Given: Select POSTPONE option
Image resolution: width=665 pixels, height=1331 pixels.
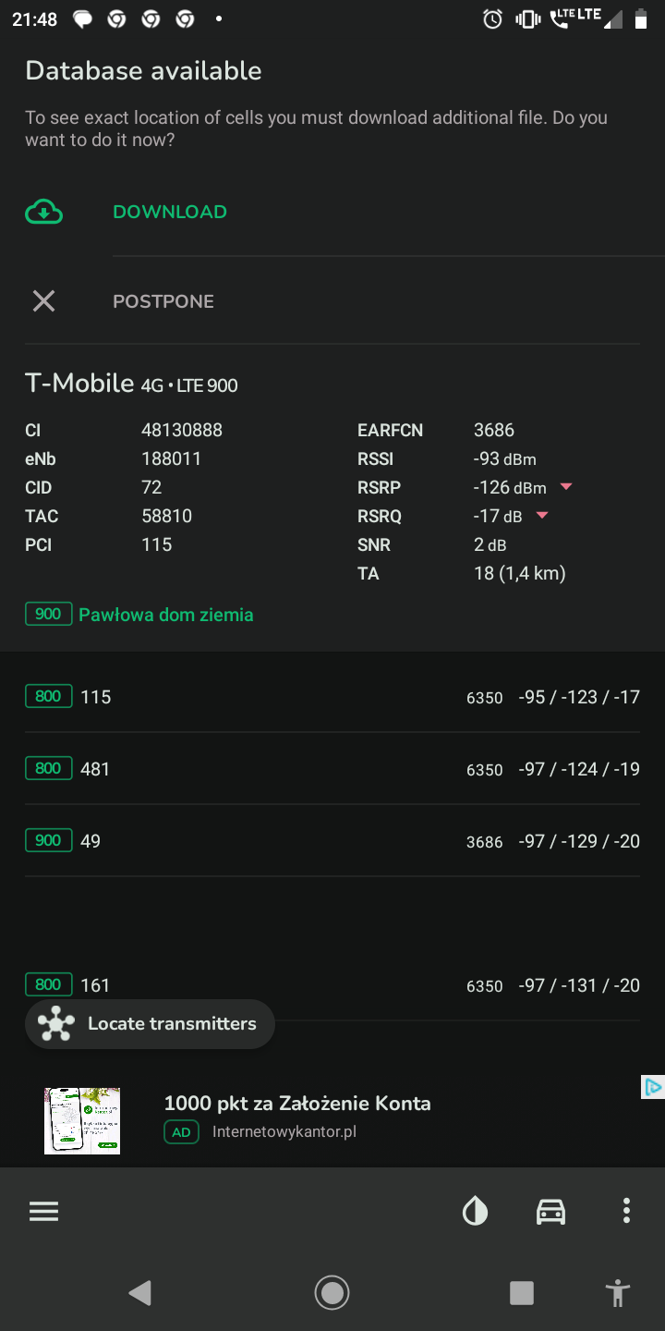Looking at the screenshot, I should (163, 301).
